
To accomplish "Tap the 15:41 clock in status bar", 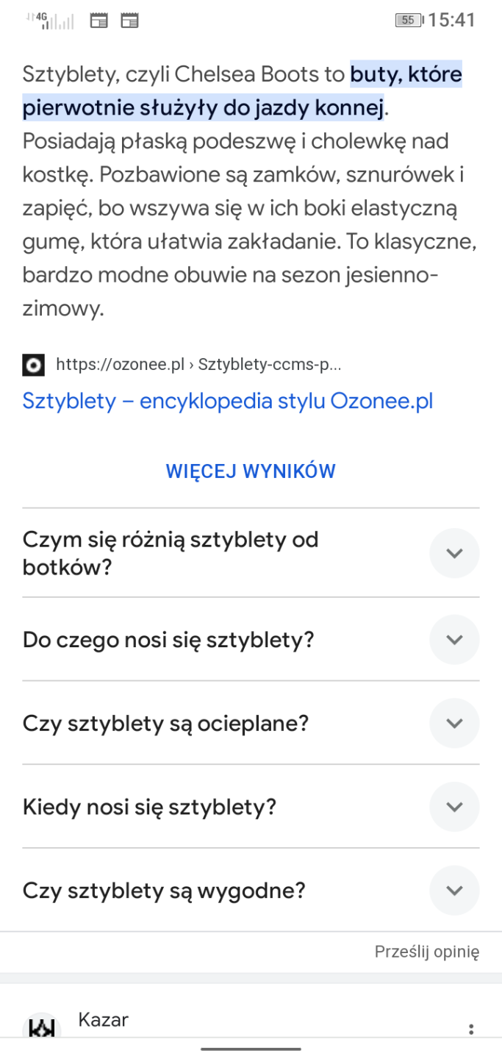I will [452, 21].
